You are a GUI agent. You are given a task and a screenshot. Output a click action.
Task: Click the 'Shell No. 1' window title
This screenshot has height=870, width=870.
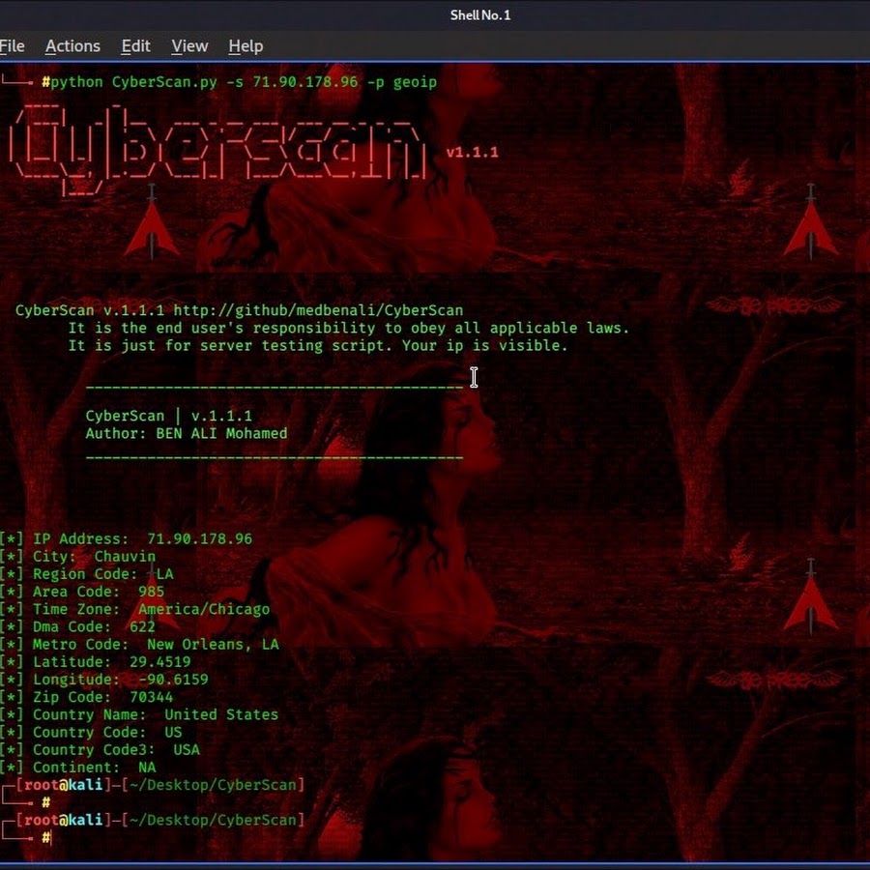pyautogui.click(x=479, y=14)
